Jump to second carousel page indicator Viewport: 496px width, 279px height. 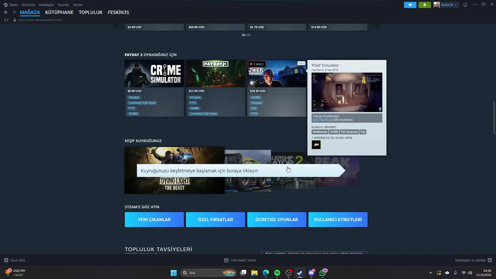(x=249, y=35)
